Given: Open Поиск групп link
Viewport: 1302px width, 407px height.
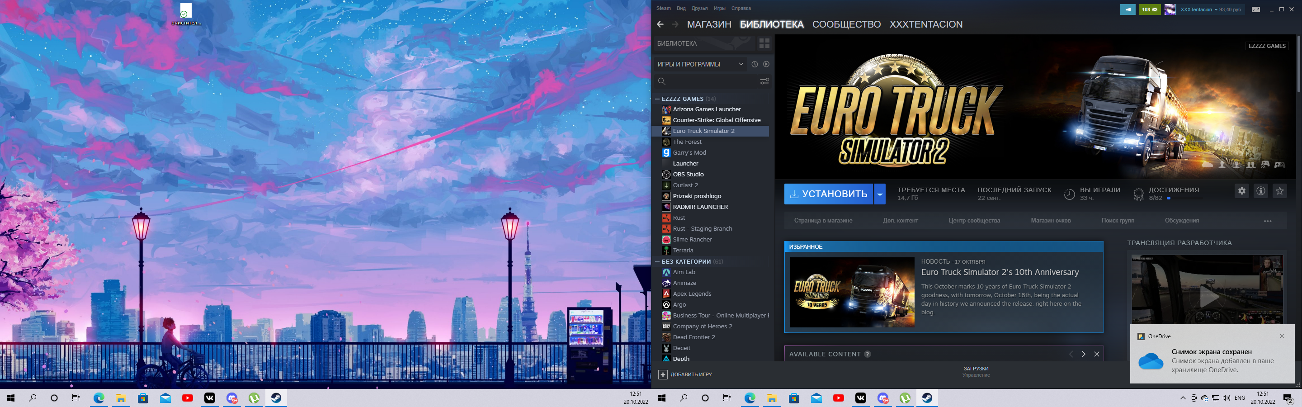Looking at the screenshot, I should [x=1118, y=220].
